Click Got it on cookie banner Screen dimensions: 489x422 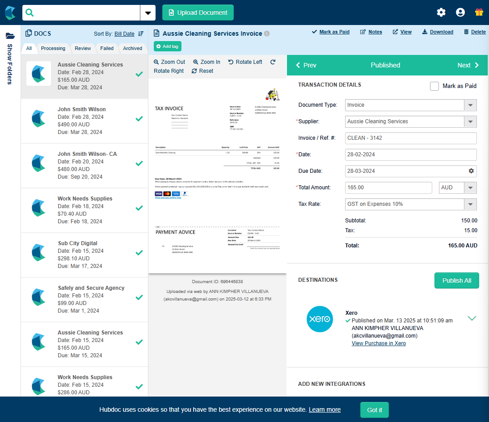[374, 410]
